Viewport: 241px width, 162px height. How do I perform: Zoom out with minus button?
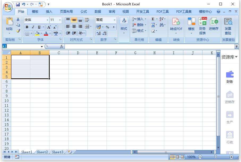200,157
